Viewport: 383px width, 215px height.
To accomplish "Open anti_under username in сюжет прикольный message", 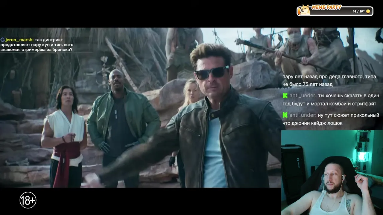I will (x=303, y=115).
